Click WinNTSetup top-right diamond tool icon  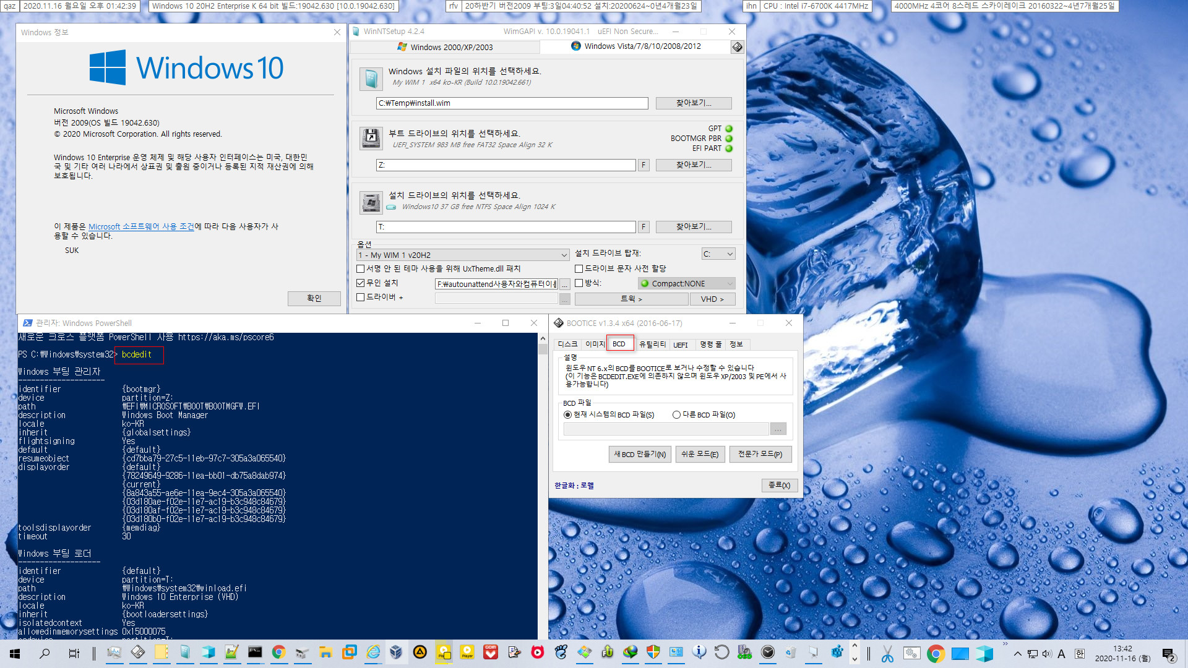click(737, 47)
